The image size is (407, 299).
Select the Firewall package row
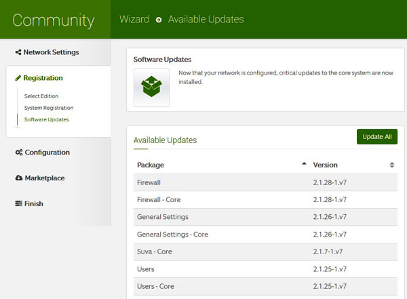pyautogui.click(x=265, y=182)
